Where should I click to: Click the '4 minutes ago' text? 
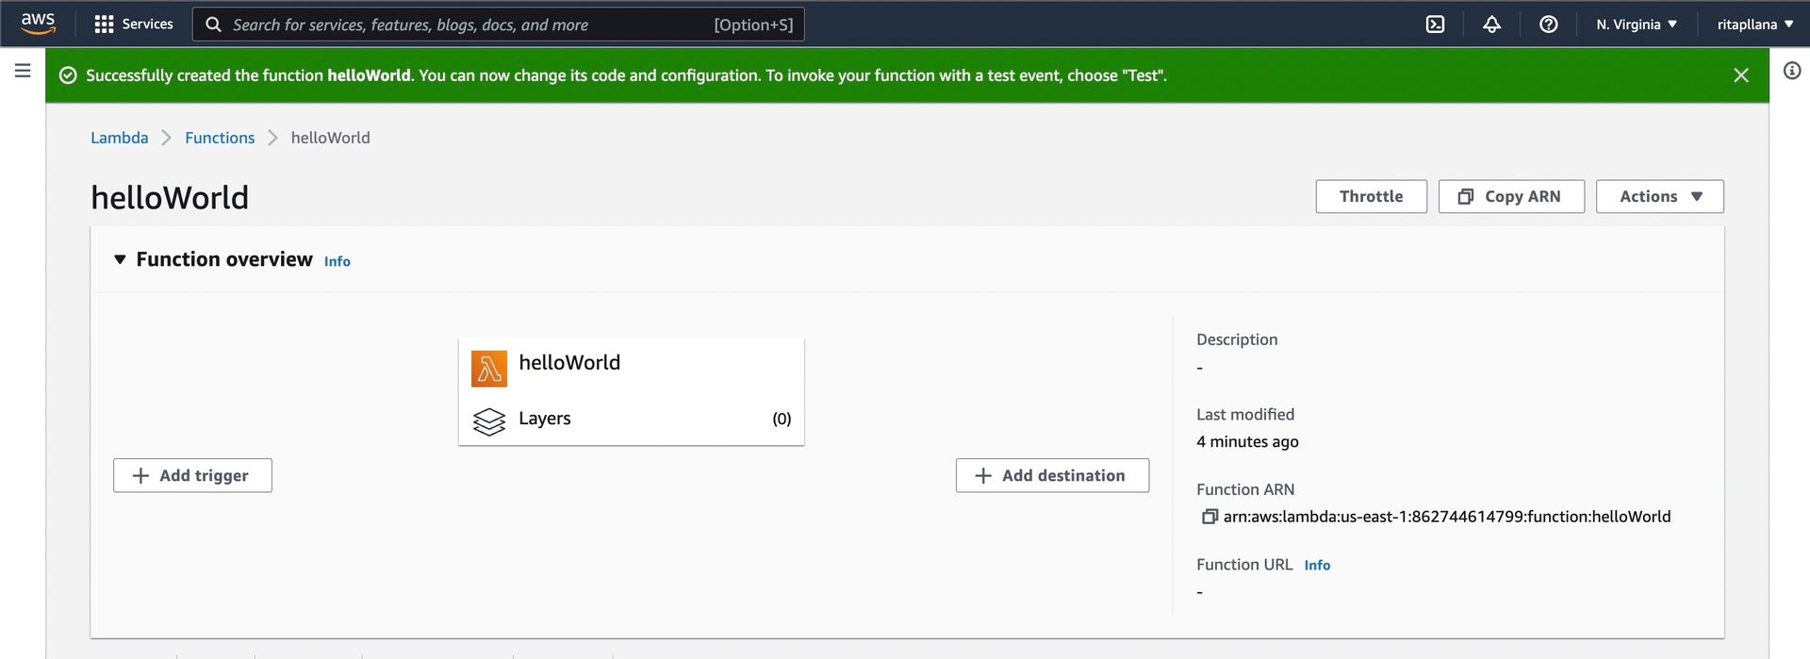[x=1247, y=441]
